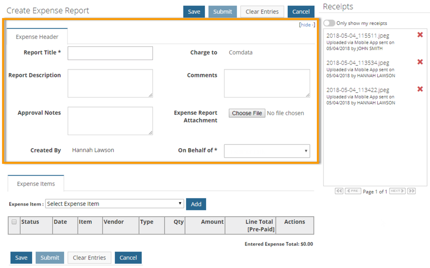
Task: Select all rows in the expense items table
Action: pyautogui.click(x=14, y=221)
